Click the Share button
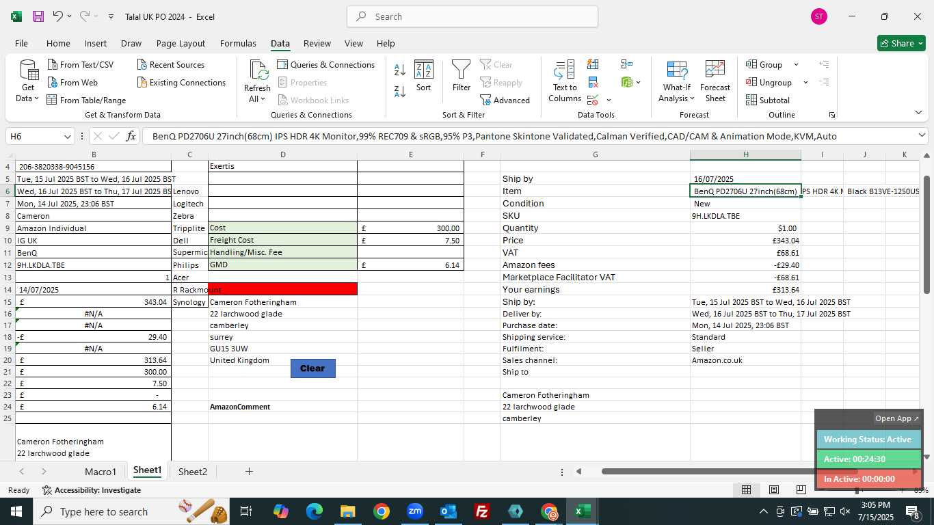Image resolution: width=934 pixels, height=525 pixels. 901,43
